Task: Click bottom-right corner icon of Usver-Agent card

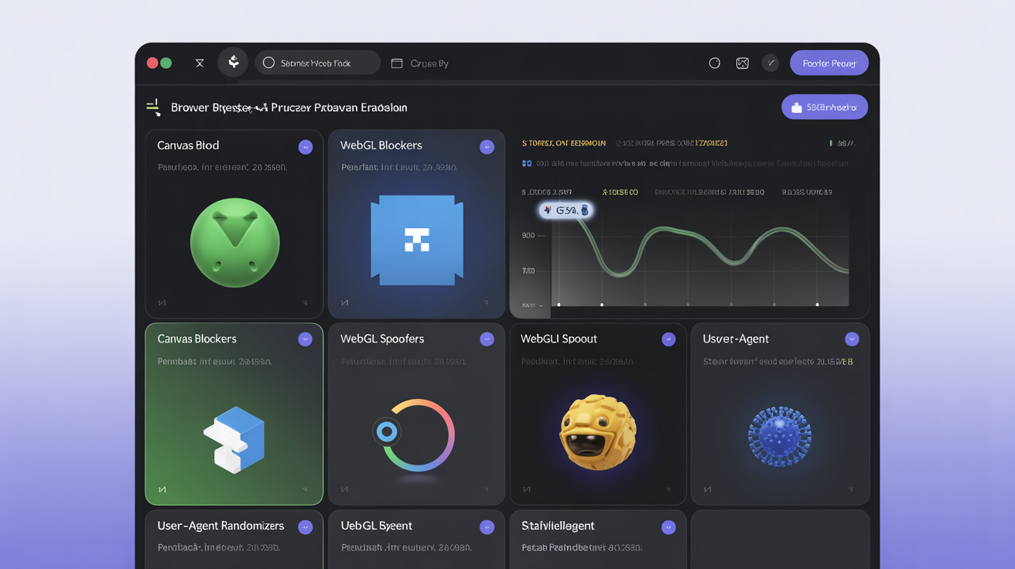Action: click(851, 489)
